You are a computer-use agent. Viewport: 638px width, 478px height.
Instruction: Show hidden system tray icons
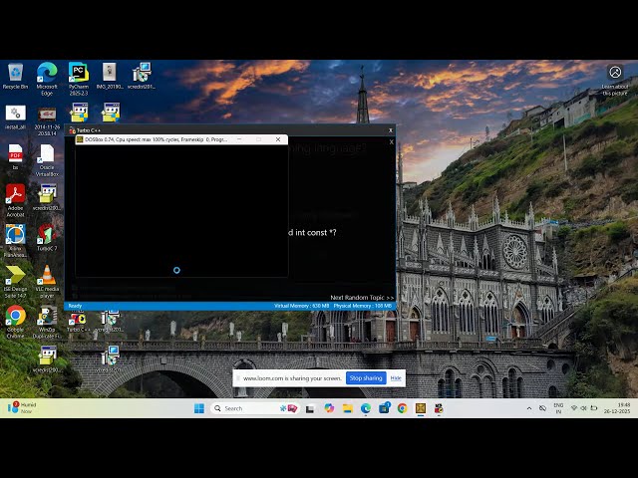point(529,408)
